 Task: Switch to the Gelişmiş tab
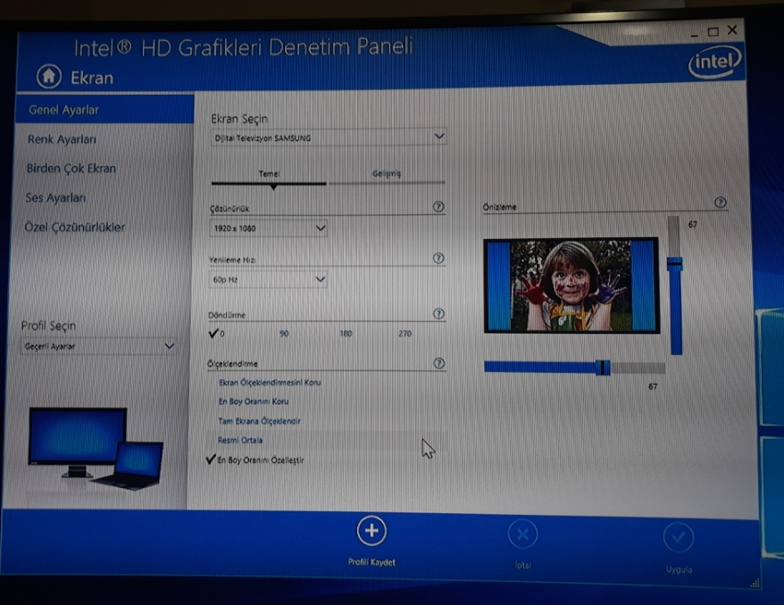coord(387,173)
